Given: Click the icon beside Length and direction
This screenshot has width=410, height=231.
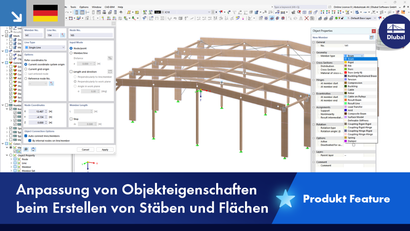Looking at the screenshot, I should point(110,71).
